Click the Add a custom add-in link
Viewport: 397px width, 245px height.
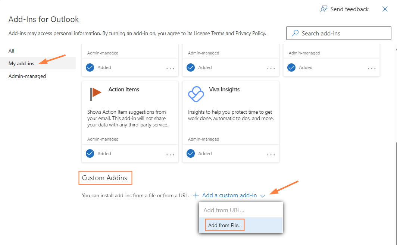coord(229,195)
